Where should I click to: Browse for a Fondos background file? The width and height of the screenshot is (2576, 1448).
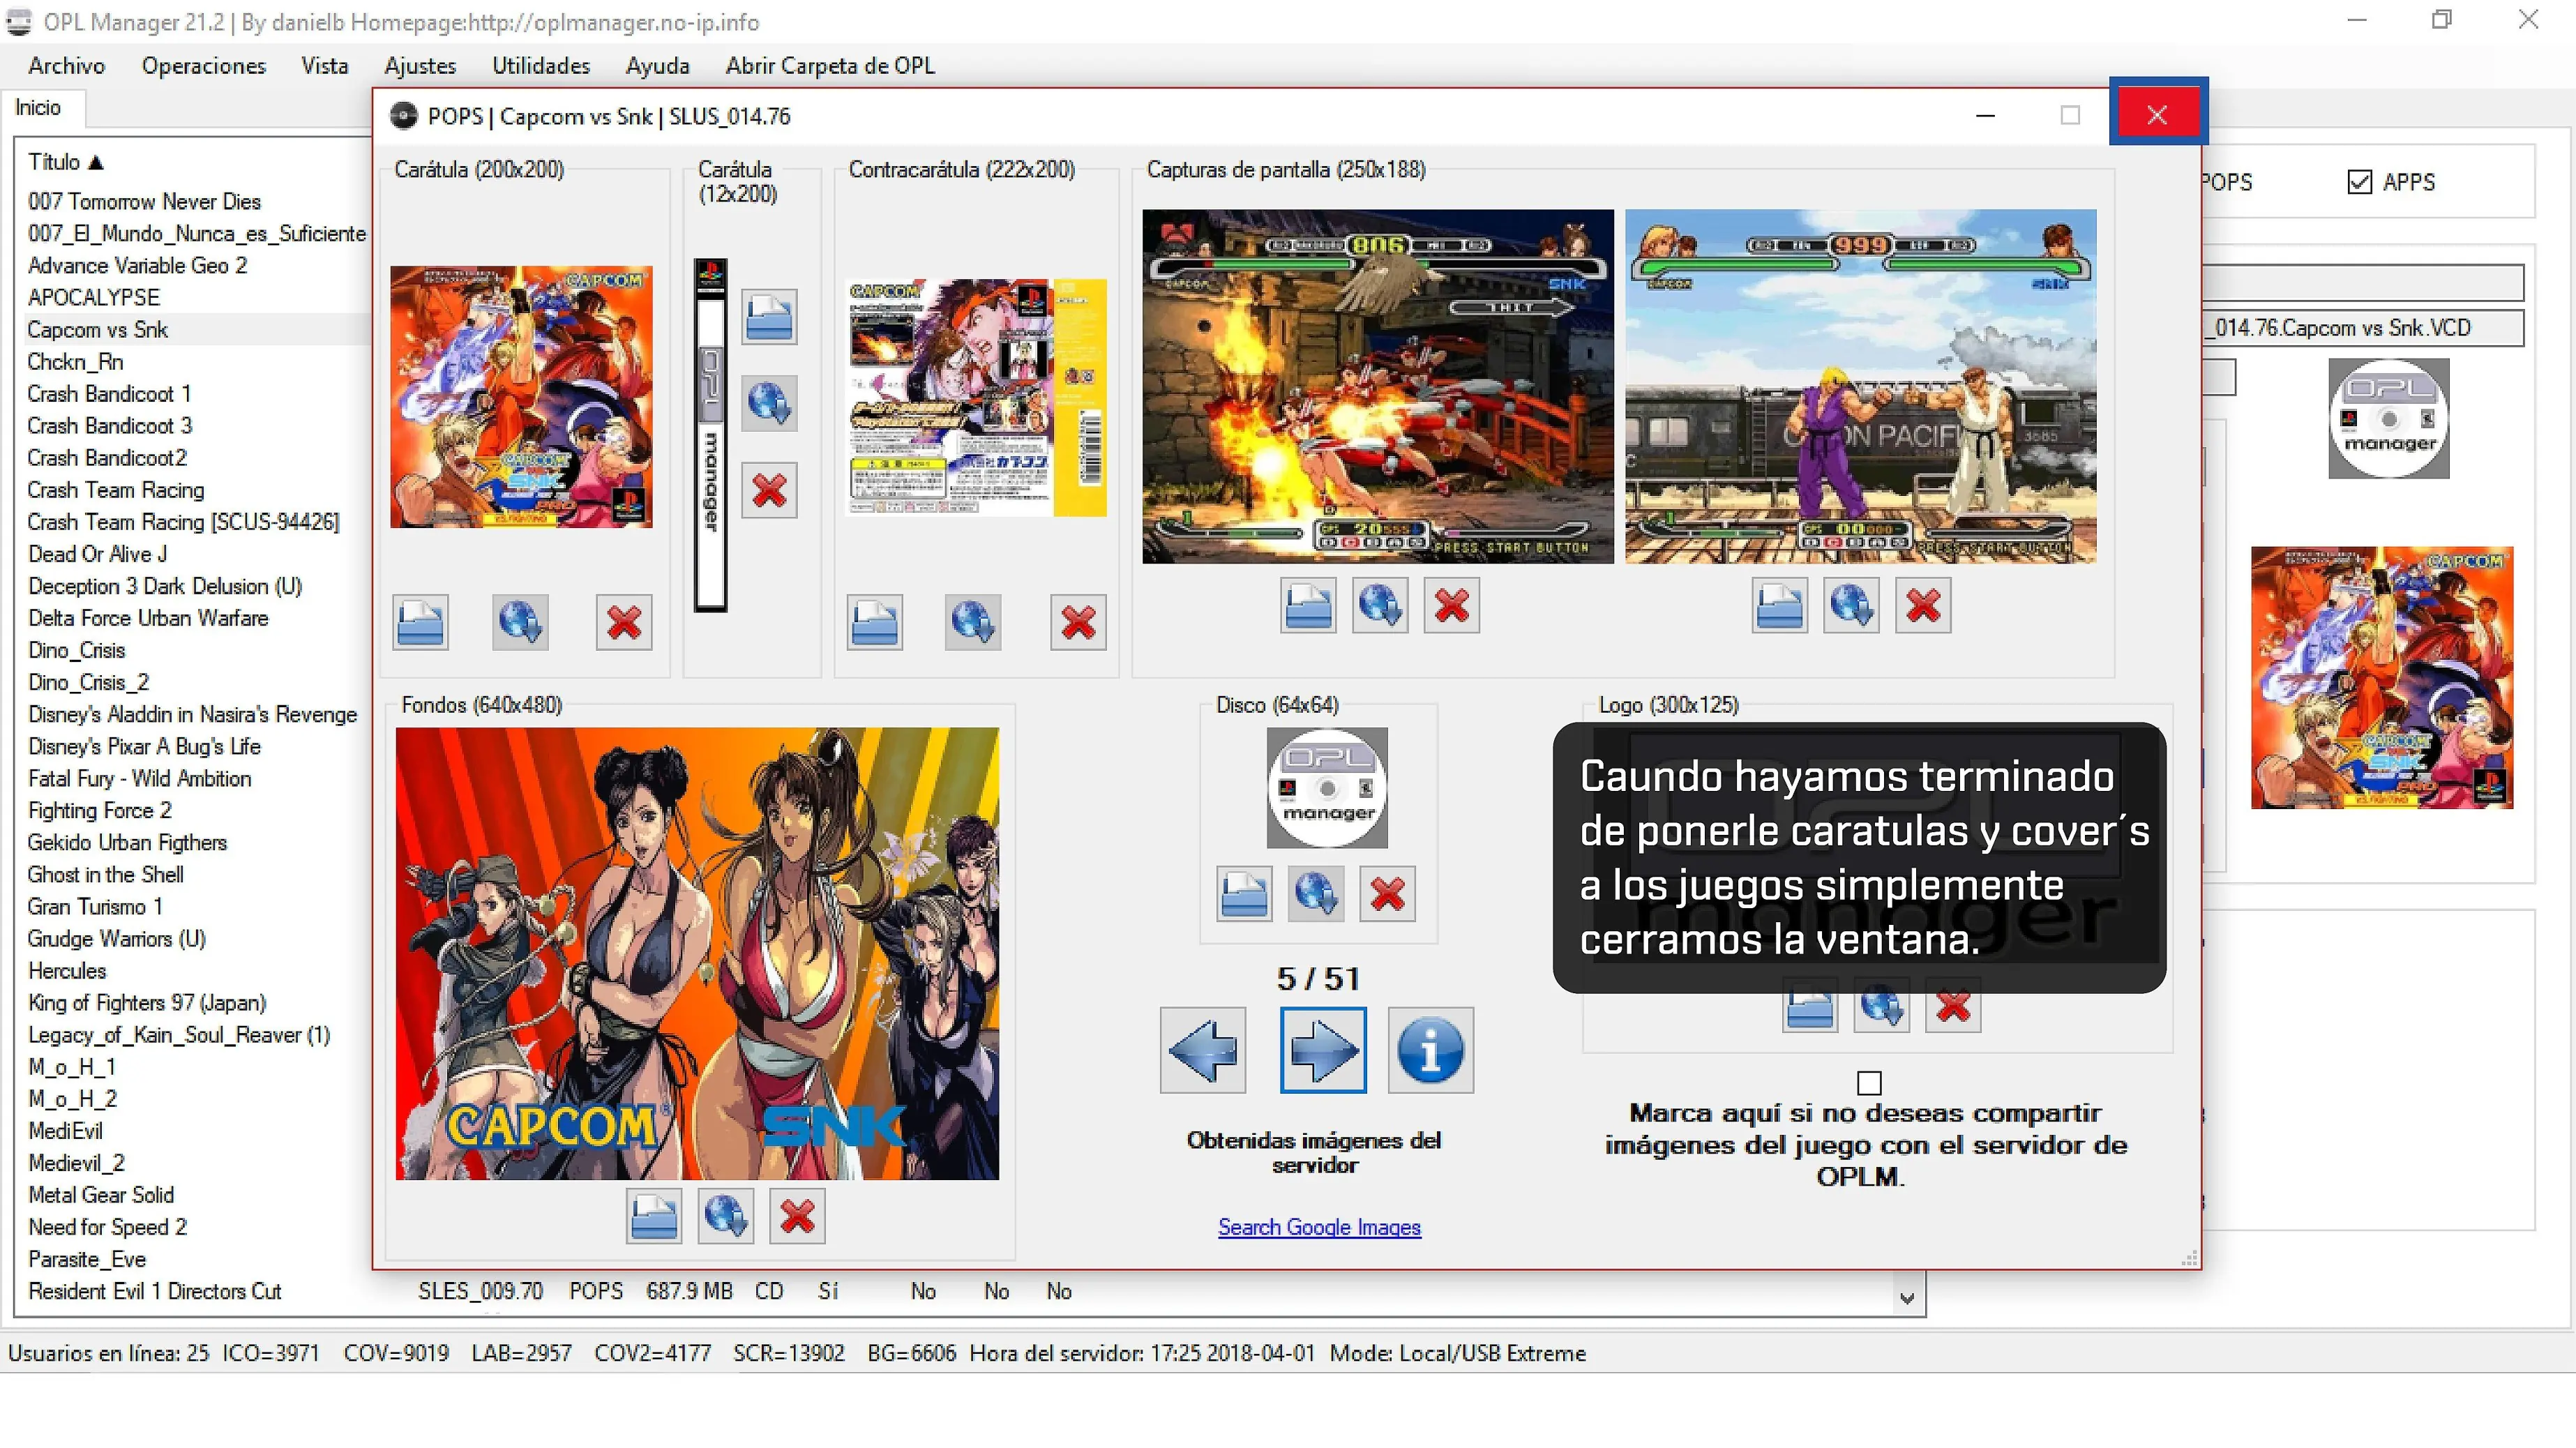pyautogui.click(x=654, y=1216)
